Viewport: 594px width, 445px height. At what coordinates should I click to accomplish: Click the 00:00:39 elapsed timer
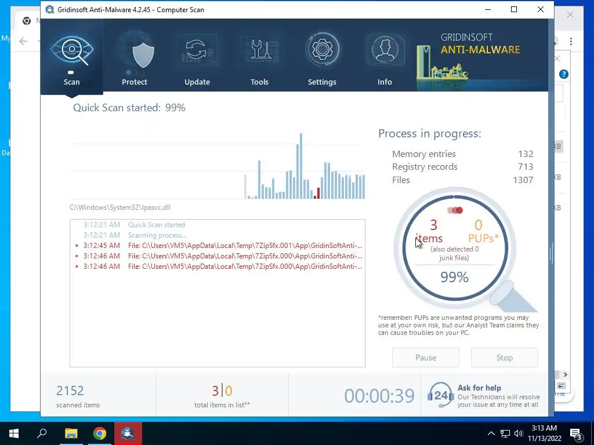pyautogui.click(x=379, y=396)
